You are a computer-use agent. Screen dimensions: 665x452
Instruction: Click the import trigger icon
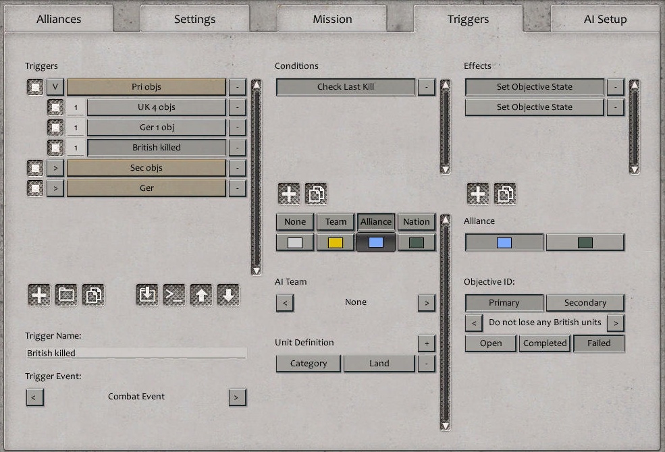tap(147, 295)
